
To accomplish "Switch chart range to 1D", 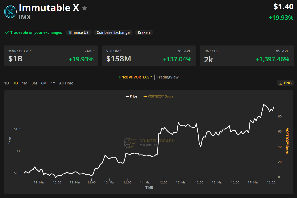I will coord(7,83).
